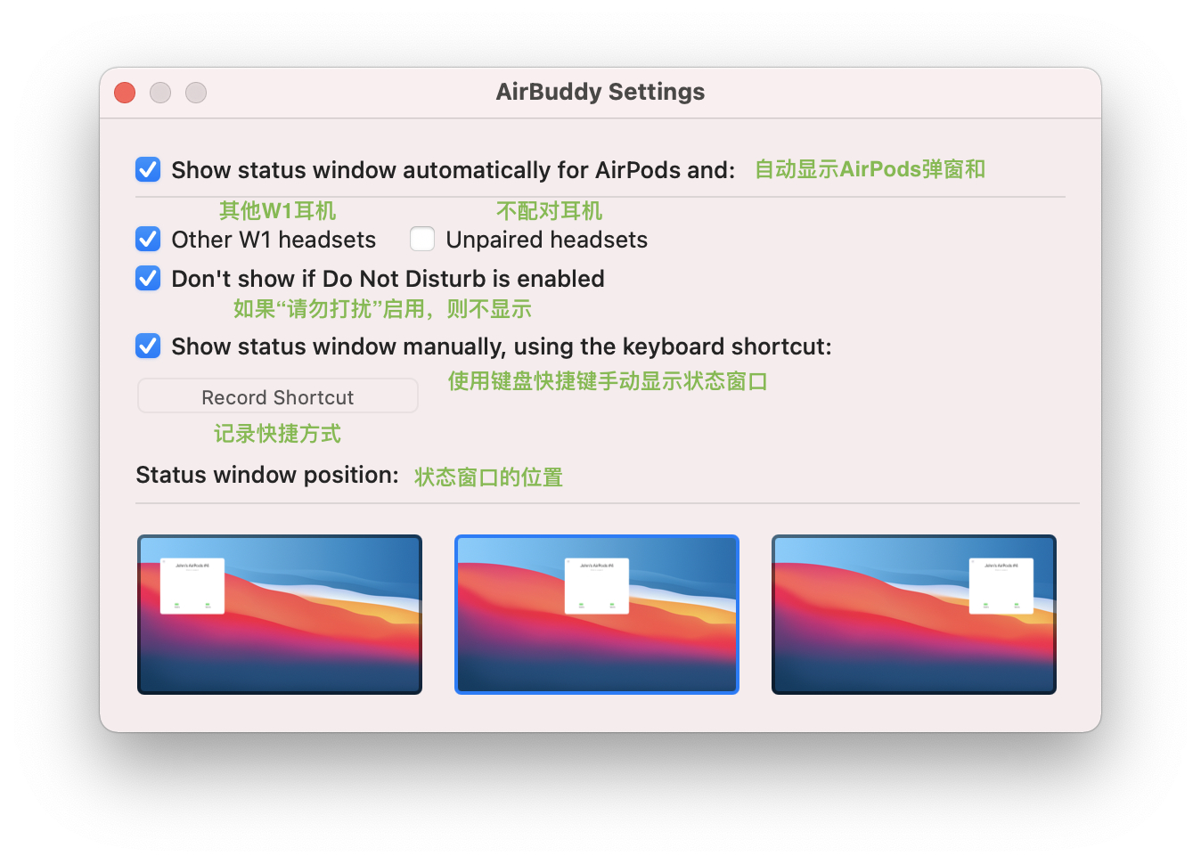The height and width of the screenshot is (864, 1201).
Task: Toggle 'Don't show if Do Not Disturb' checkbox
Action: point(148,278)
